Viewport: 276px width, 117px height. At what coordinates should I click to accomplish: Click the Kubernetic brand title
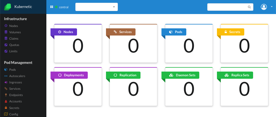pos(23,7)
